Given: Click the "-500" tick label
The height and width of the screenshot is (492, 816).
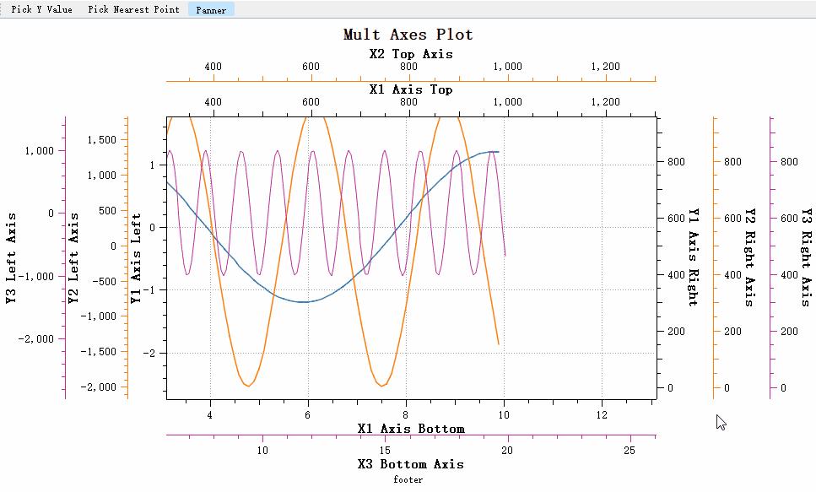Looking at the screenshot, I should click(x=105, y=281).
